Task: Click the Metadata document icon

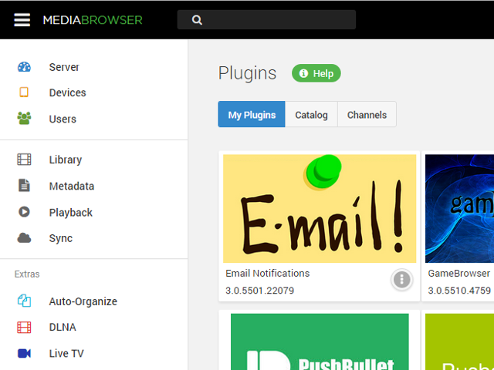Action: tap(24, 186)
